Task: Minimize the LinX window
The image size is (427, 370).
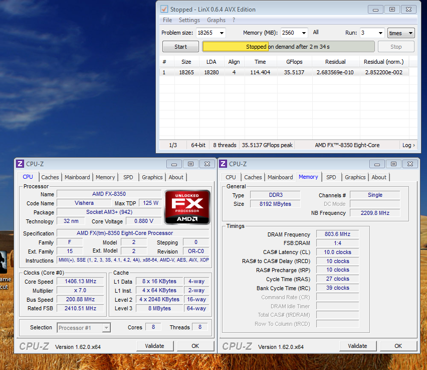Action: coord(375,10)
